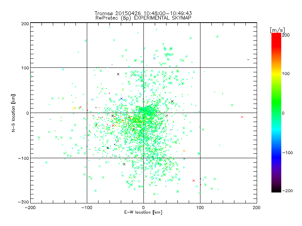Click the orange cross marker southeast of center
302x226 pixels.
184,151
